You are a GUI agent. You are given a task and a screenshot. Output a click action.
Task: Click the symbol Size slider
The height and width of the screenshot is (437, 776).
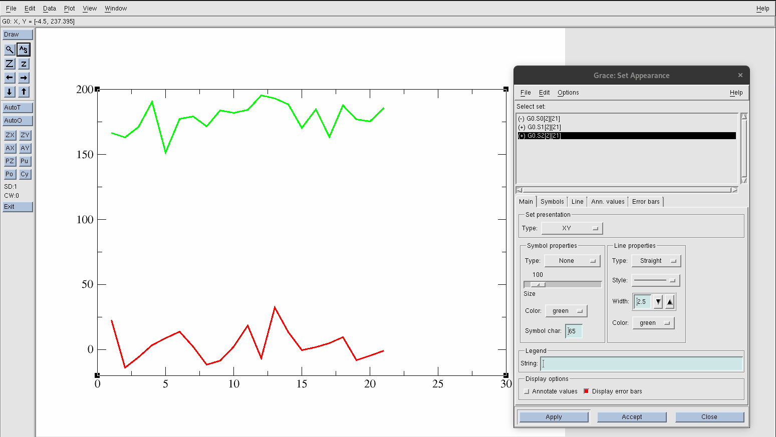pyautogui.click(x=562, y=284)
